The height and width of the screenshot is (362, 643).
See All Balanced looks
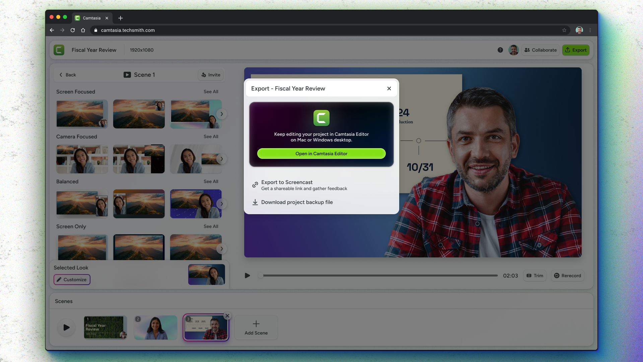211,181
